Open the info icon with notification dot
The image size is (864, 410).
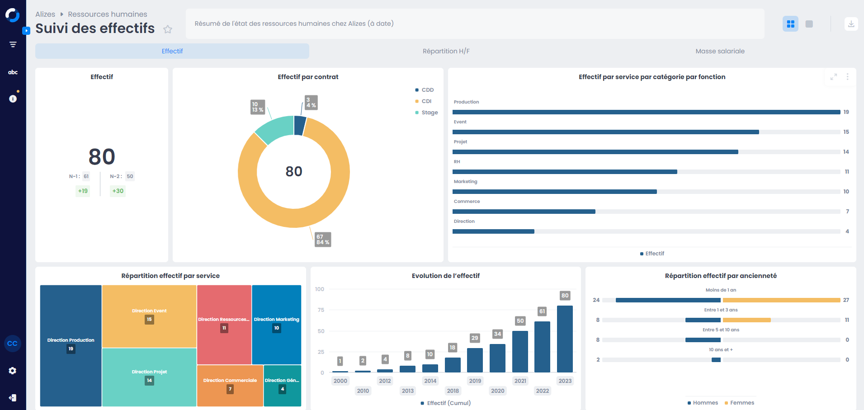pos(13,99)
